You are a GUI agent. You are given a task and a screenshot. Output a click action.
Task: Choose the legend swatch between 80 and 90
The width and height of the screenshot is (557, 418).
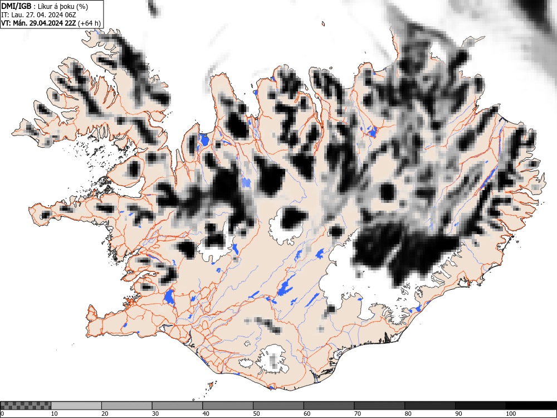(430, 406)
